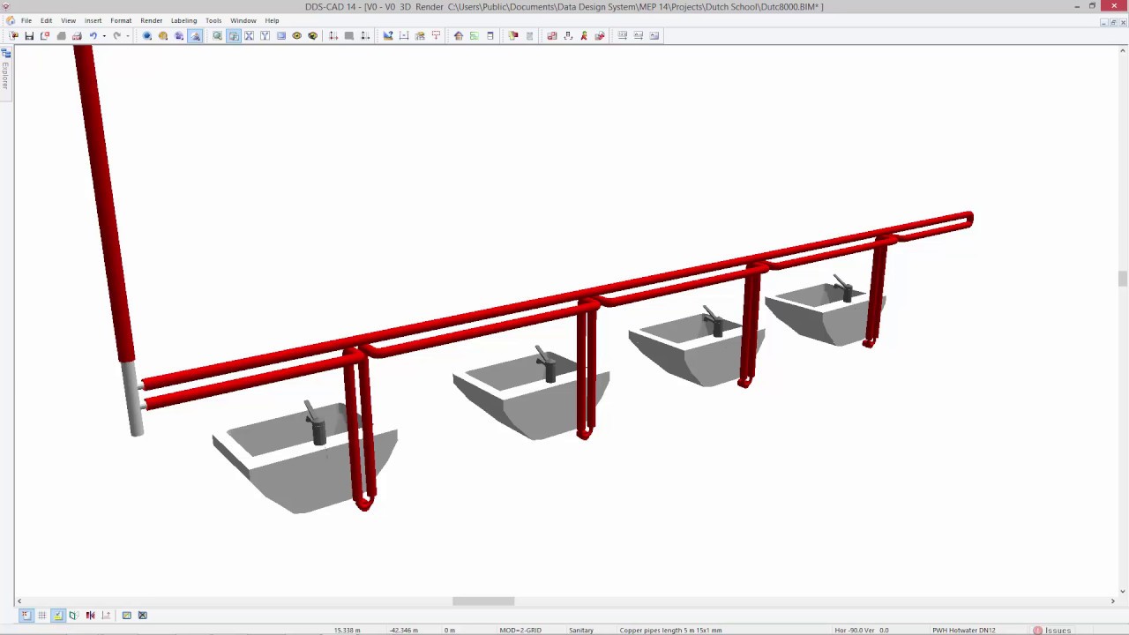Click the yellow picture icon in bottom bar

(x=126, y=615)
